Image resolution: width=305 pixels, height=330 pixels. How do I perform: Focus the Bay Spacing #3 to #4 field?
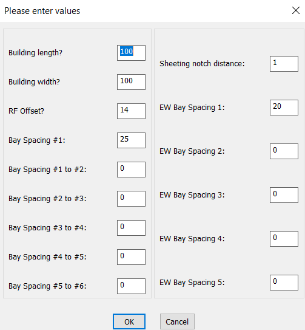[131, 228]
